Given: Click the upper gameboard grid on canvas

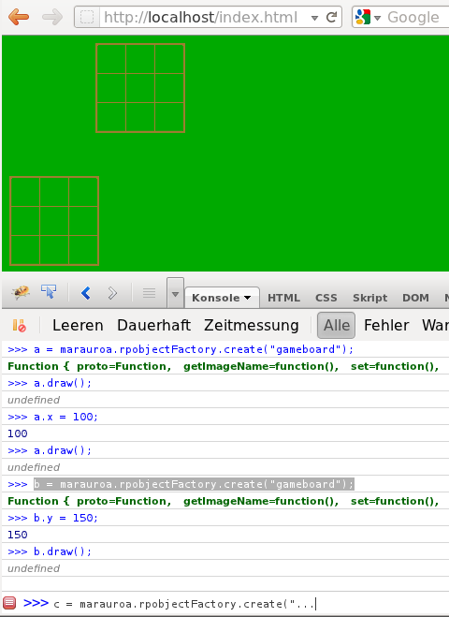Looking at the screenshot, I should click(140, 88).
